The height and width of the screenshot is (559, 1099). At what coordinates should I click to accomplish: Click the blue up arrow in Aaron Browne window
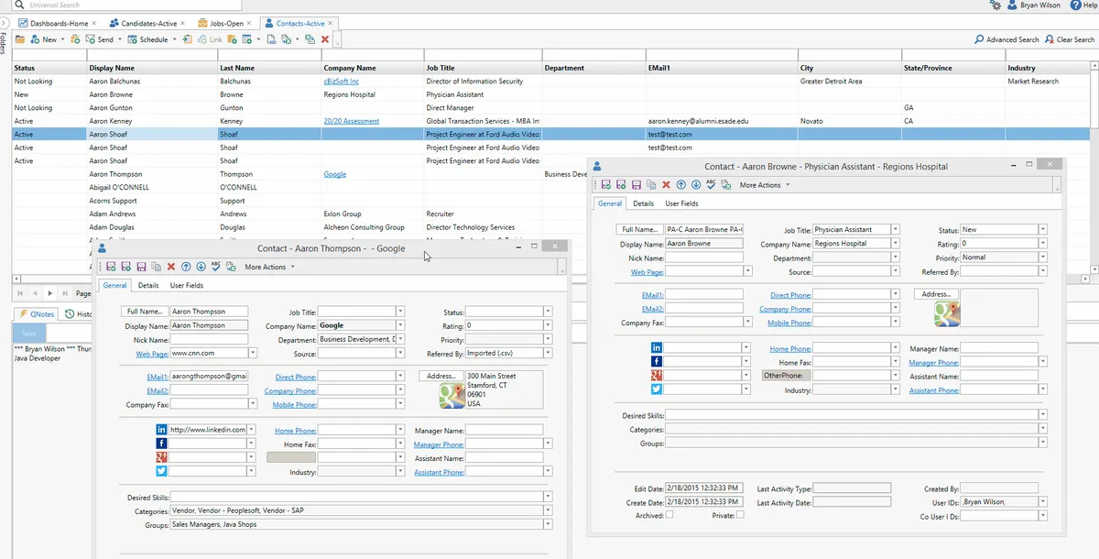point(680,185)
